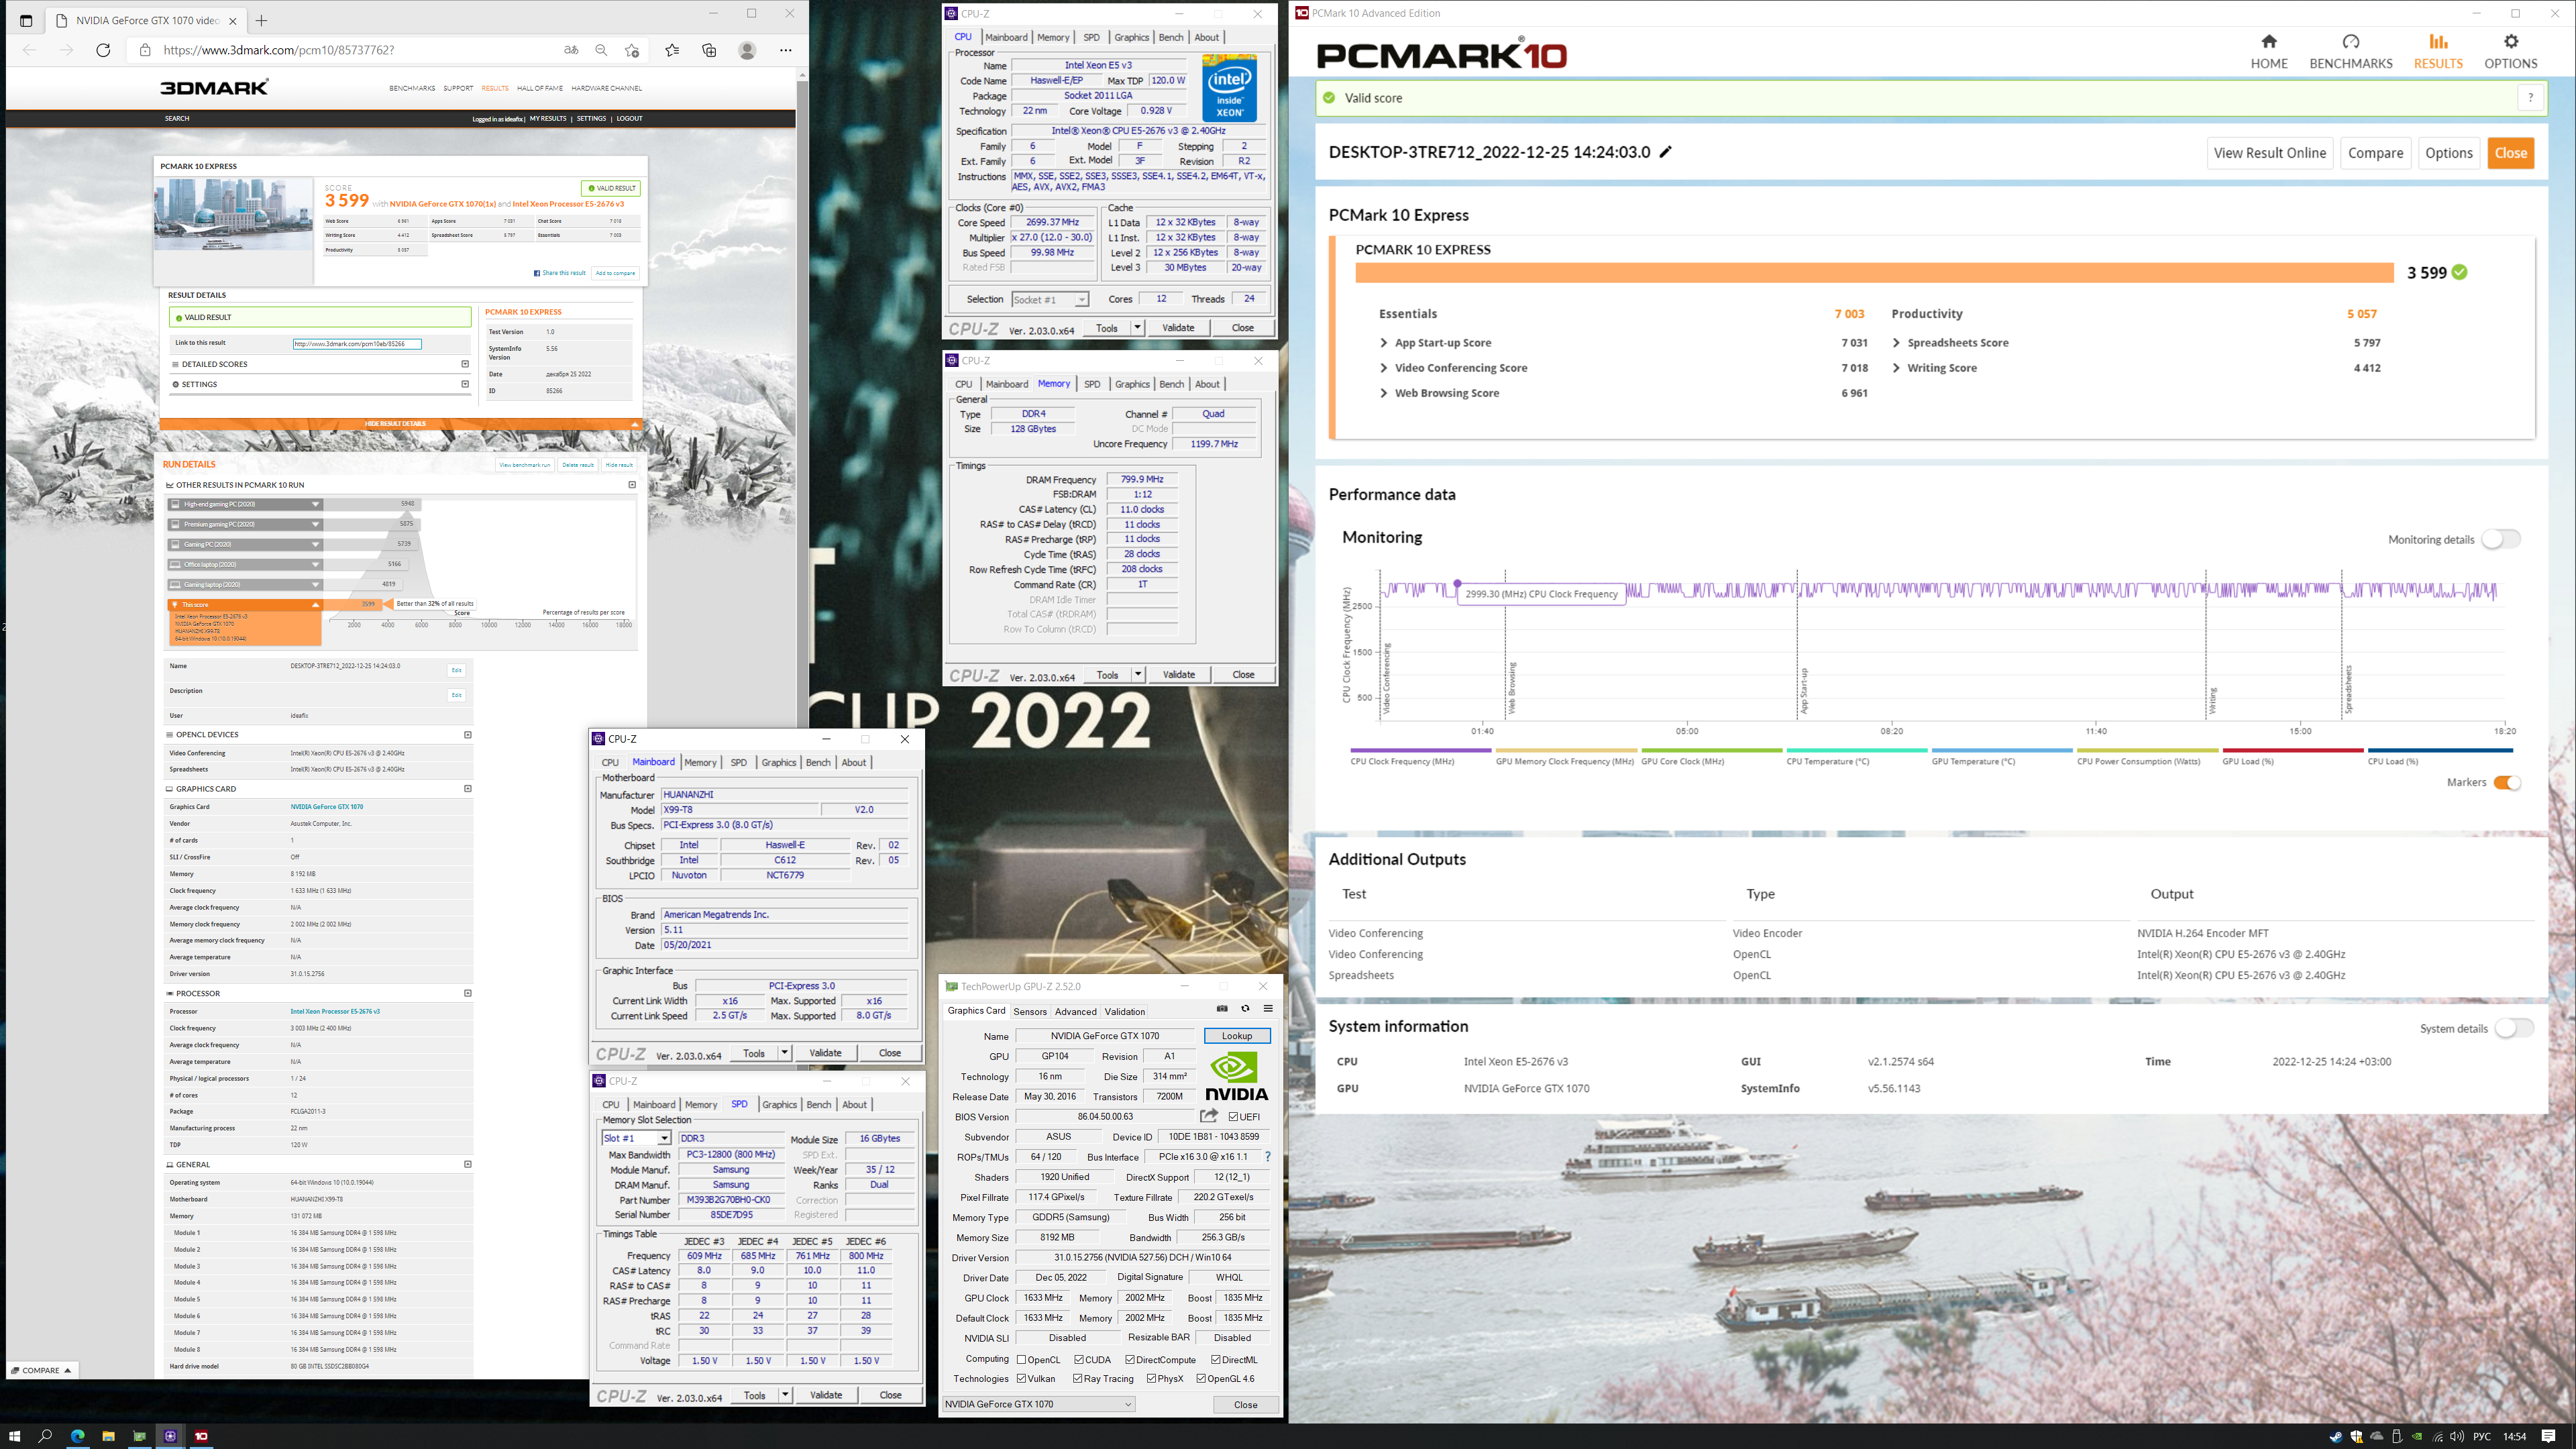Viewport: 2576px width, 1449px height.
Task: Click Edge zoom magnifier icon in address bar
Action: pyautogui.click(x=601, y=50)
